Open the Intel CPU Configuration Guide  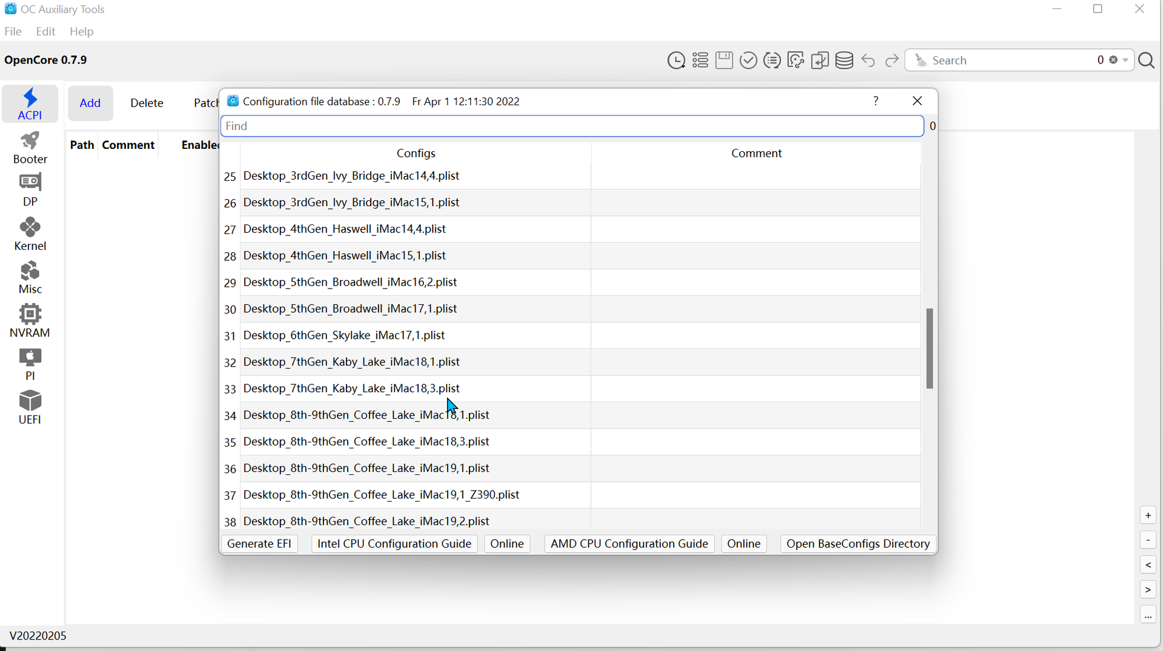click(394, 544)
